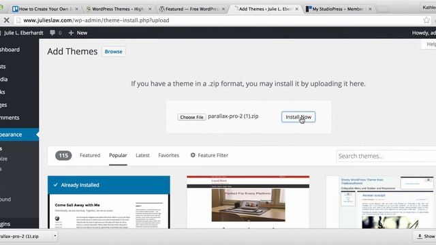Click Howdy admin account menu

point(424,33)
